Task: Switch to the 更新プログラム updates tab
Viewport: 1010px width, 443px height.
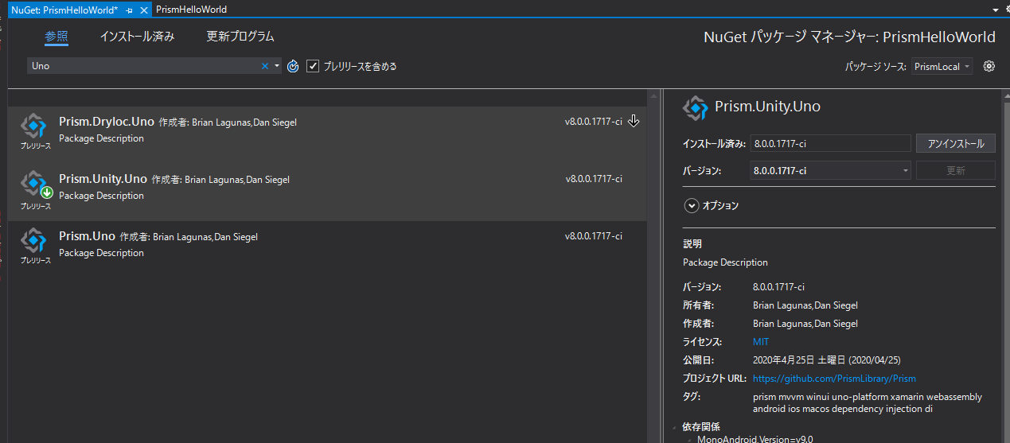Action: (x=240, y=37)
